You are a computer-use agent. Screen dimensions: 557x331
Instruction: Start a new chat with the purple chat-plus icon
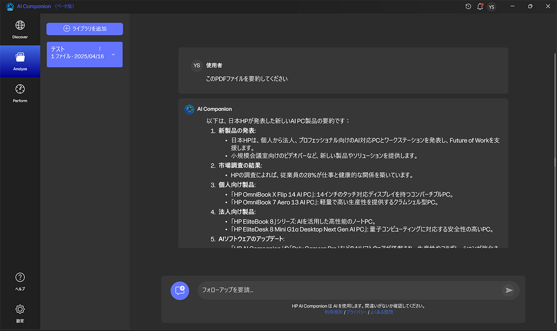tap(180, 290)
